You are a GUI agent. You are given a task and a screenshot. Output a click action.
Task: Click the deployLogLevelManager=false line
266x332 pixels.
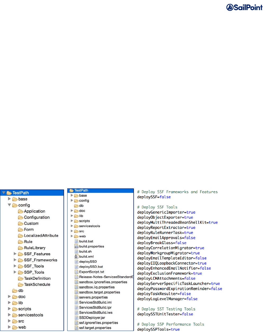pyautogui.click(x=167, y=299)
